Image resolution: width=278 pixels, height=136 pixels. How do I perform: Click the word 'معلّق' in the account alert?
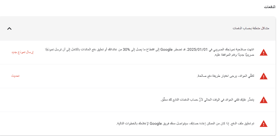pyautogui.click(x=164, y=100)
